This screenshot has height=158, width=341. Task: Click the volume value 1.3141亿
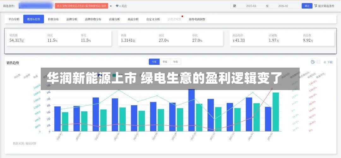[128, 40]
